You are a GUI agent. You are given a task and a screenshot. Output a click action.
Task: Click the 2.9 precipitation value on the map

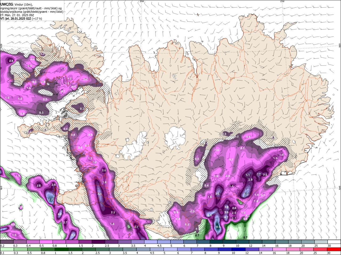pyautogui.click(x=250, y=180)
